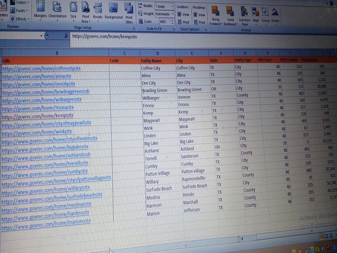Click the insert function fx icon
The width and height of the screenshot is (337, 253).
66,36
